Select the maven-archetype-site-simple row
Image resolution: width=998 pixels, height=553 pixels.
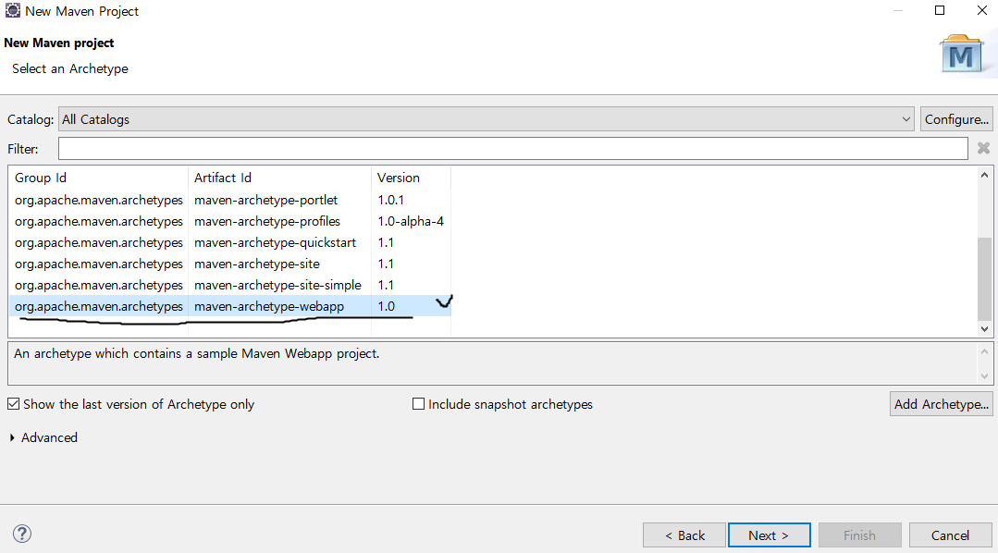click(x=229, y=285)
